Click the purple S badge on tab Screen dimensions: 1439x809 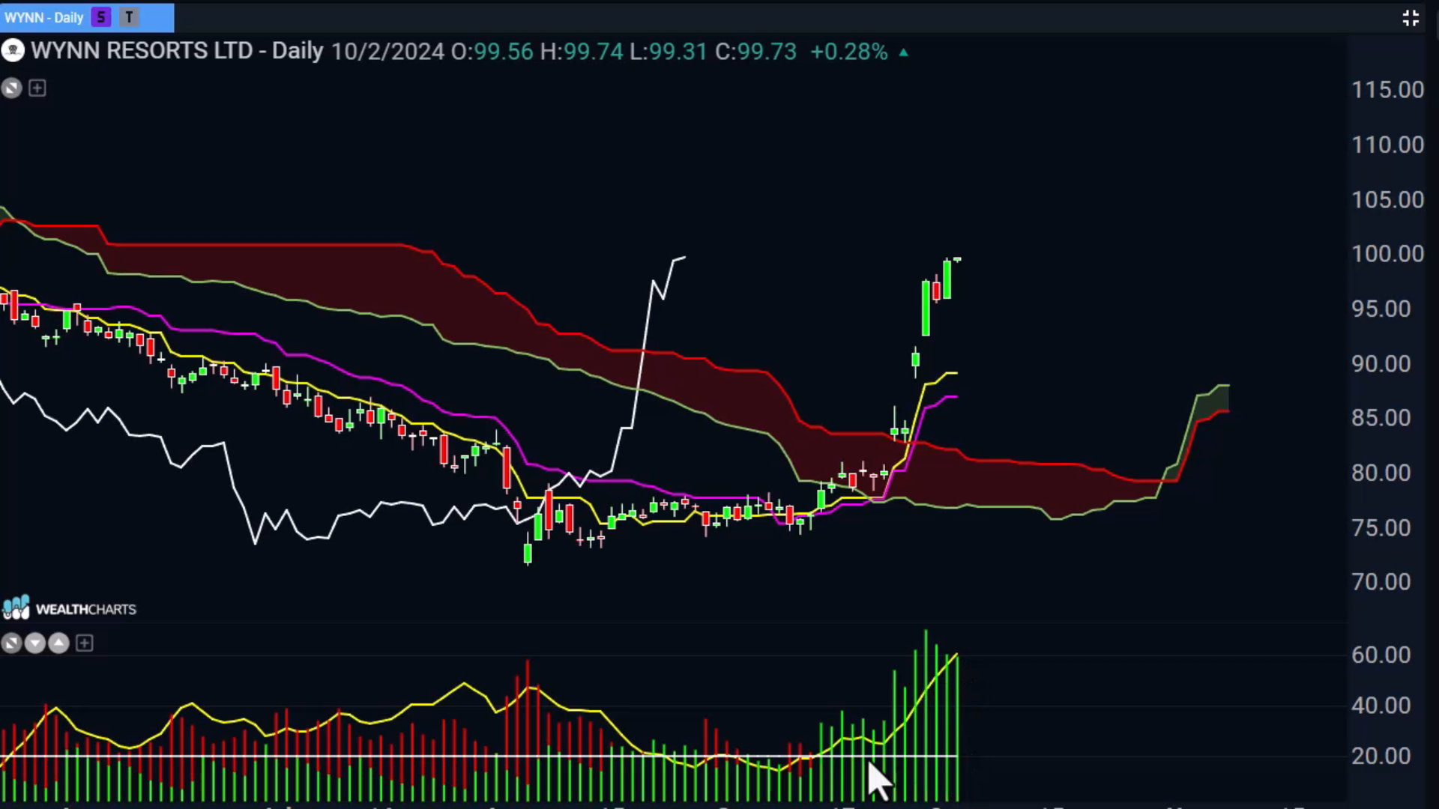(x=101, y=17)
